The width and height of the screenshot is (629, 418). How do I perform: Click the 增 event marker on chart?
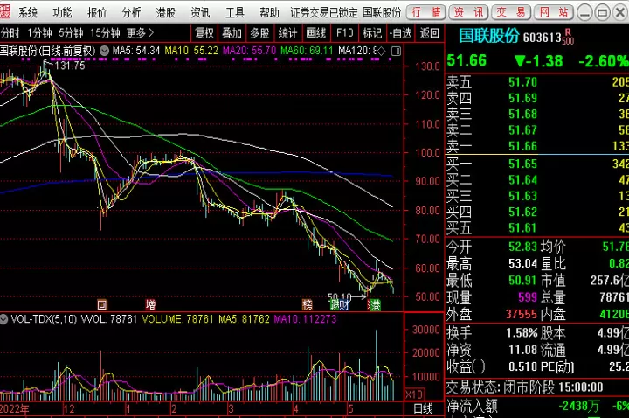point(150,305)
